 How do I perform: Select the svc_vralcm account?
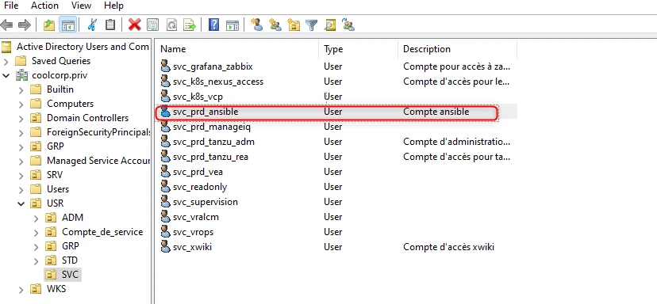[x=196, y=217]
